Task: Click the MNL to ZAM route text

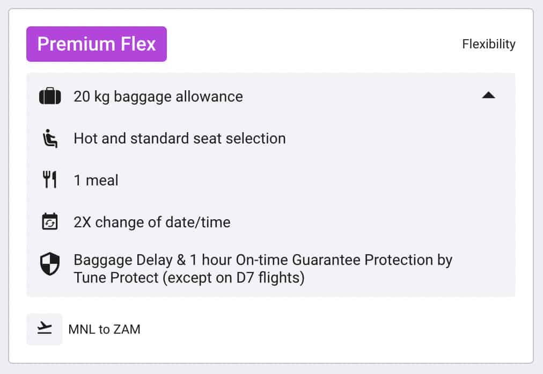Action: (x=105, y=329)
